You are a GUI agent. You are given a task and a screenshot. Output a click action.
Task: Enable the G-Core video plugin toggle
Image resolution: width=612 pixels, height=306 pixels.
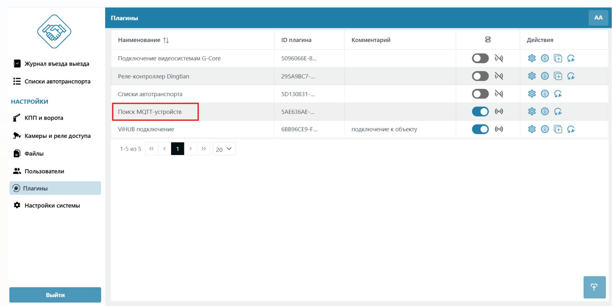[480, 58]
